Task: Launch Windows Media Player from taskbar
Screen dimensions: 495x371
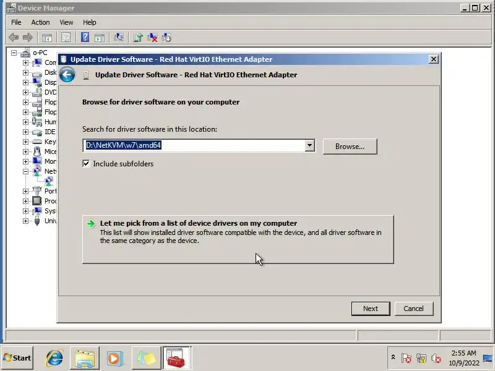Action: coord(115,358)
